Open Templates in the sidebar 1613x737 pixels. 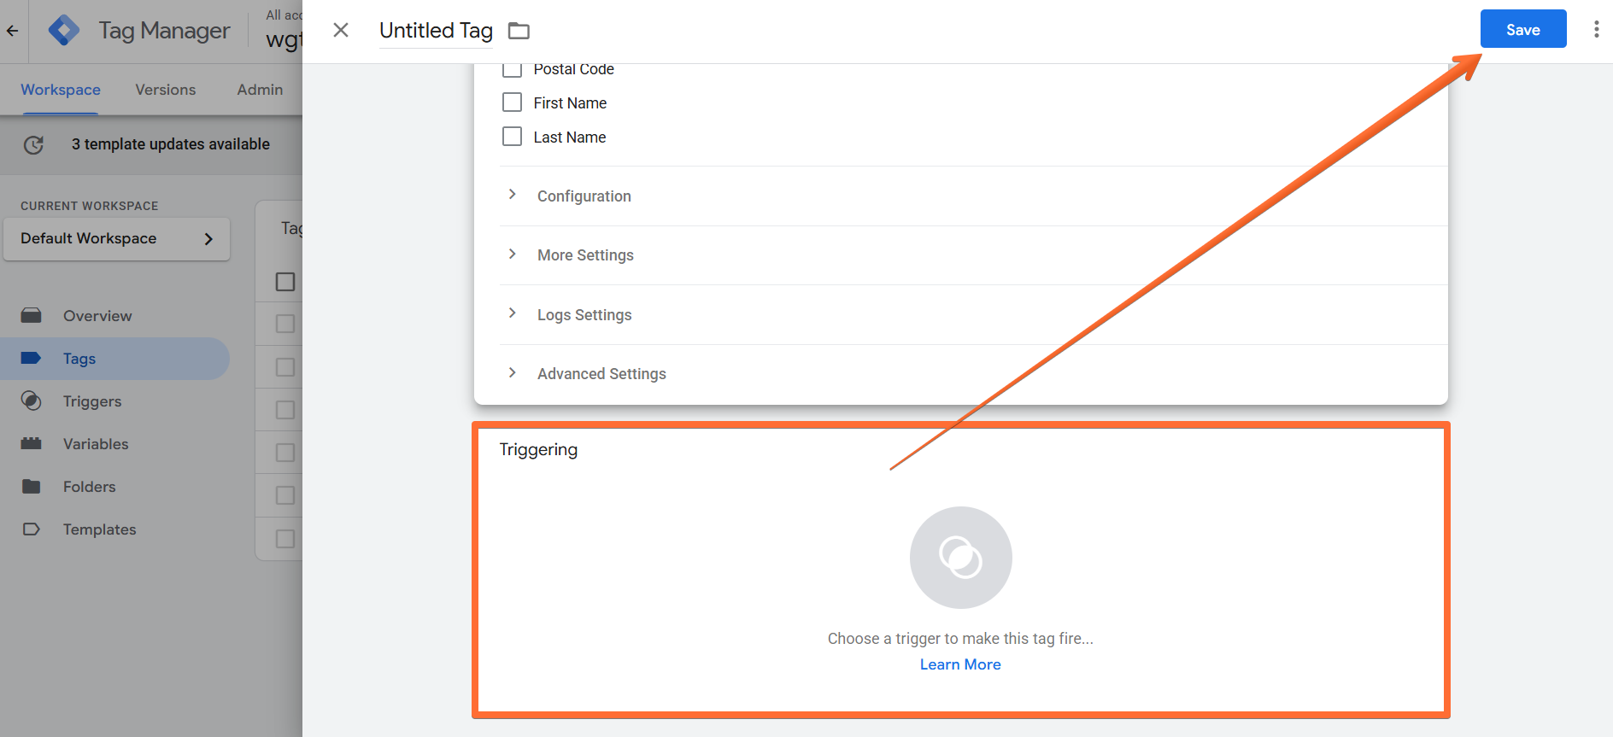pyautogui.click(x=99, y=529)
